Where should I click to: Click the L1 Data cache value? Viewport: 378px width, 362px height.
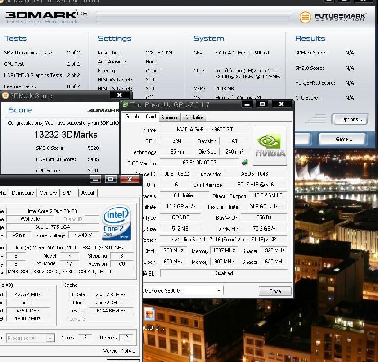coord(111,294)
